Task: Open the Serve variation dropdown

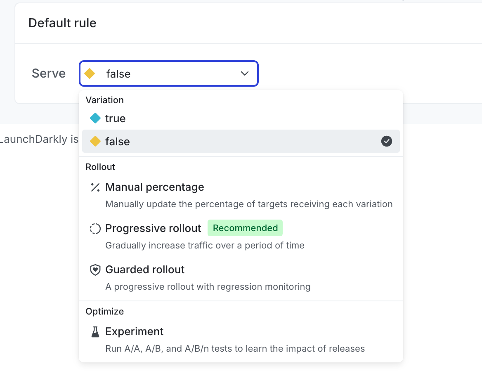Action: pyautogui.click(x=168, y=73)
